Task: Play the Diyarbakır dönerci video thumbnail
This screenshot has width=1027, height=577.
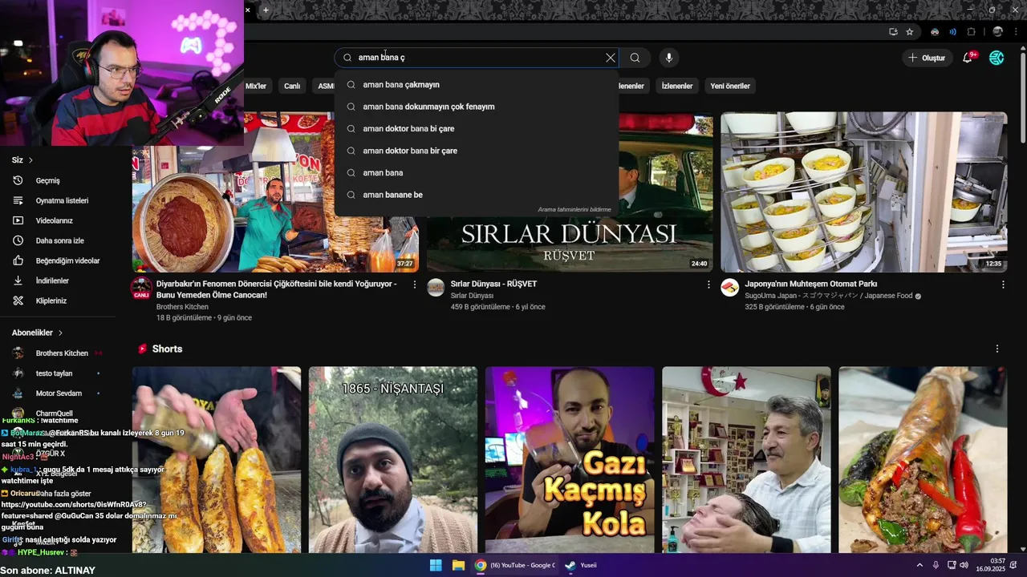Action: pos(275,192)
